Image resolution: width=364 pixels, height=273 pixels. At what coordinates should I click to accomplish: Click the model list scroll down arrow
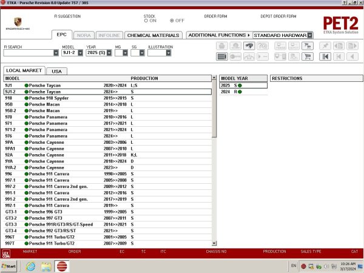coord(214,243)
